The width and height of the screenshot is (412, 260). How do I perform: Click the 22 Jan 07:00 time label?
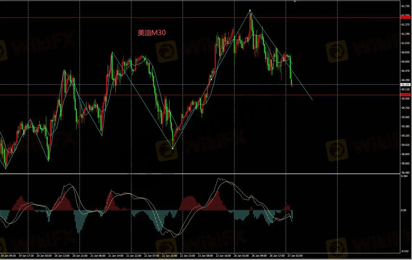click(152, 256)
